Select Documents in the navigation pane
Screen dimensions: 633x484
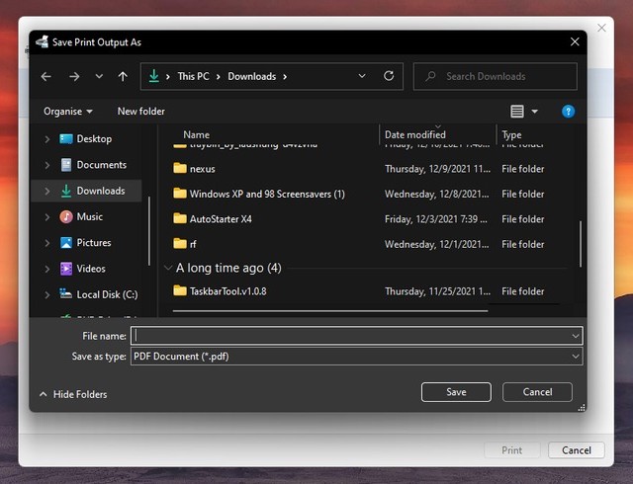101,165
